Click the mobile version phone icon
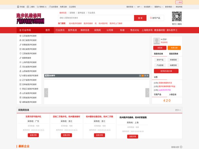Viewport: 199px width, 149px height. click(x=18, y=7)
